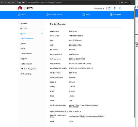This screenshot has width=138, height=127.
Task: Click the RSRQ value
Action: tap(72, 87)
